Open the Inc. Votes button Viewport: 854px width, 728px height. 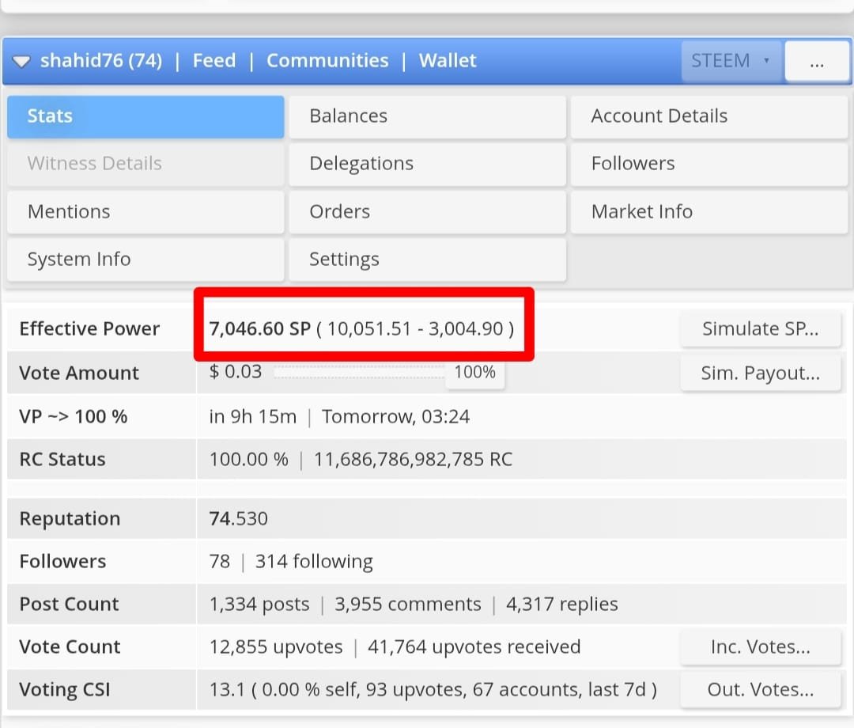[x=761, y=646]
